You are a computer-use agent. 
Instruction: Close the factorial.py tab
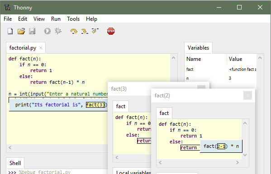point(41,48)
